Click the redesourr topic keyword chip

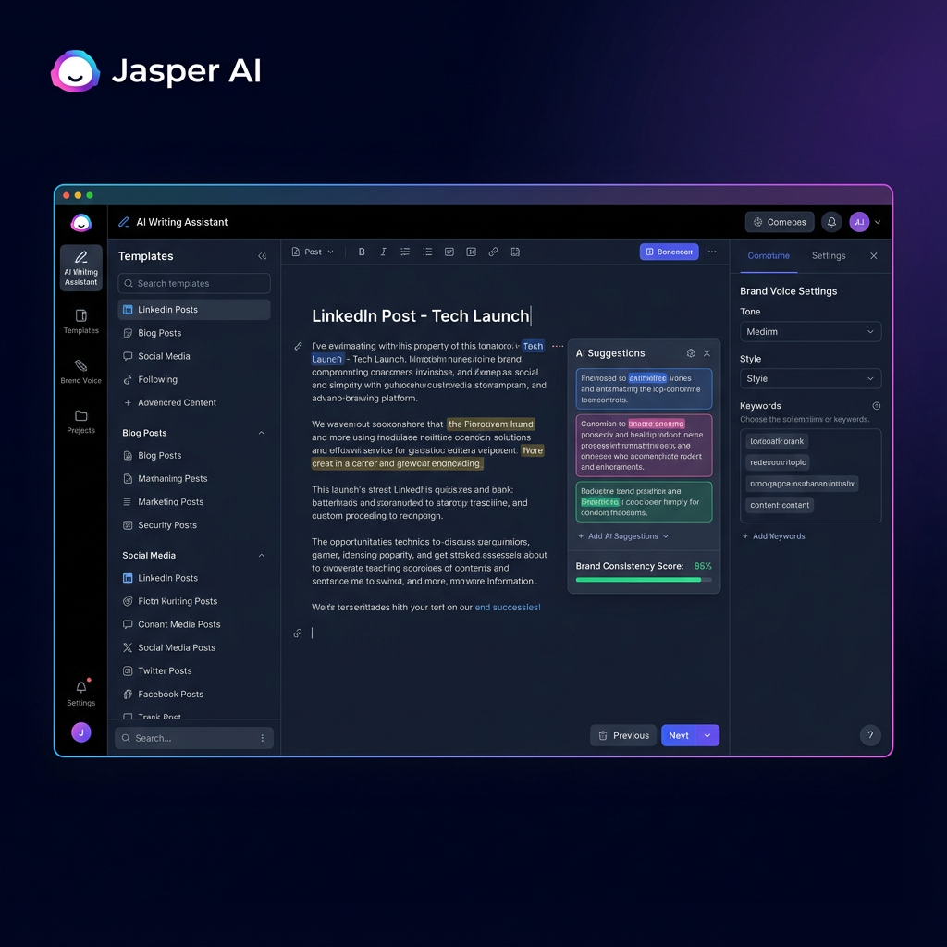pyautogui.click(x=777, y=462)
